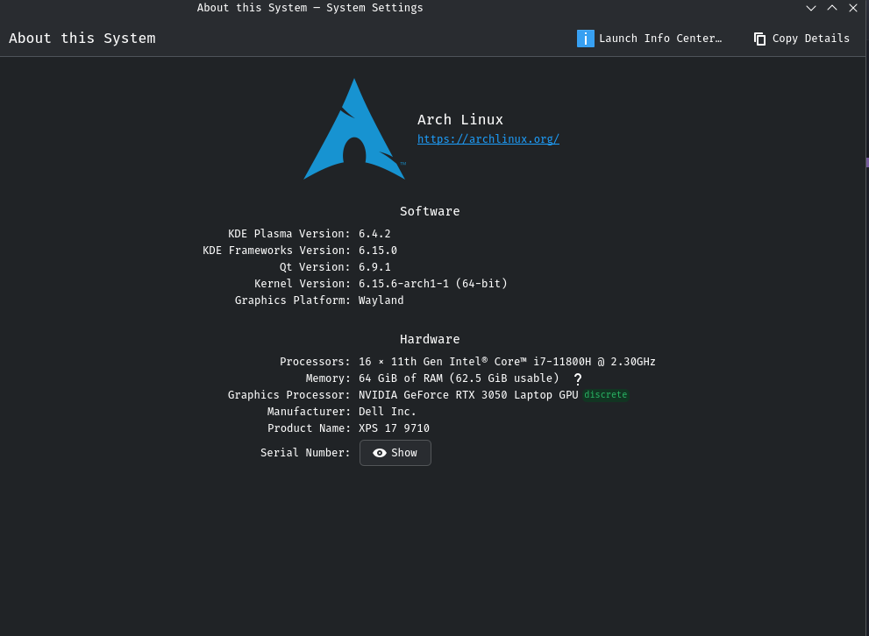The image size is (869, 636).
Task: Click the blue Info Center icon
Action: coord(585,39)
